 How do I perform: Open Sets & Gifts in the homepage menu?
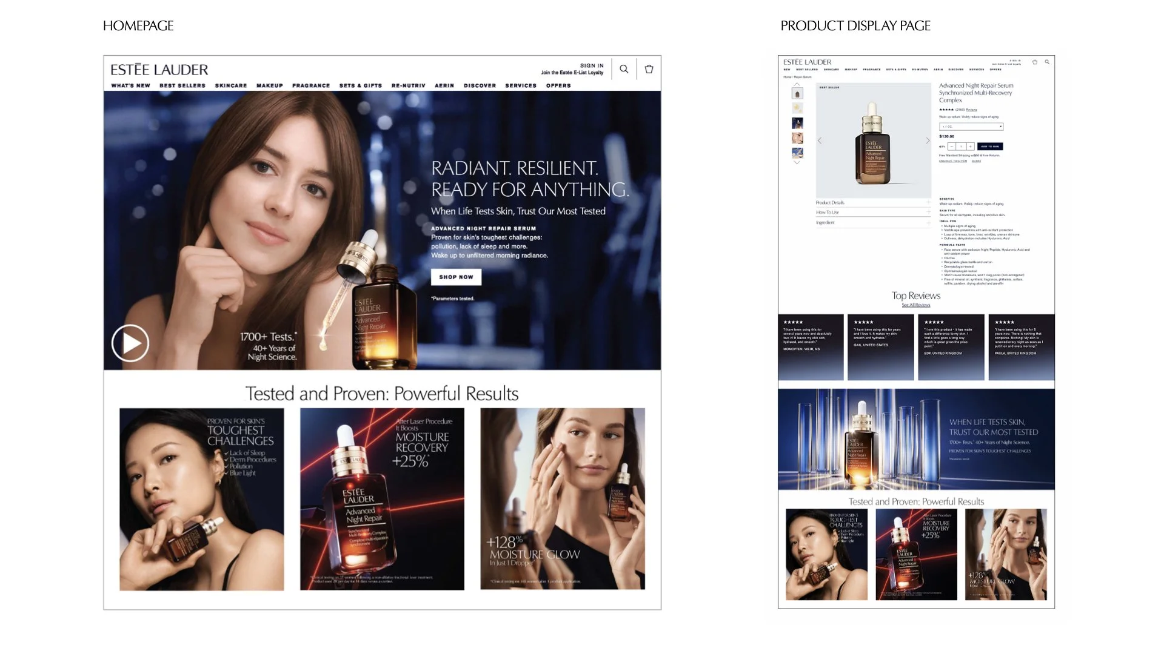coord(361,86)
